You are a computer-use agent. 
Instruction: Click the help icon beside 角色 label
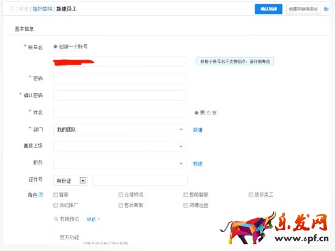point(41,194)
